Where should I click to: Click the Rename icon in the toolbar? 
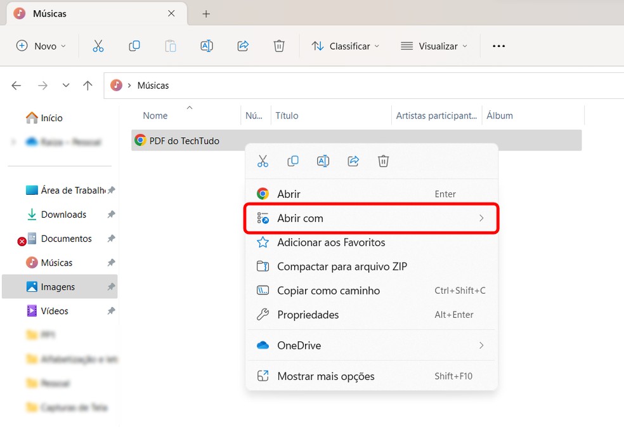pyautogui.click(x=206, y=45)
